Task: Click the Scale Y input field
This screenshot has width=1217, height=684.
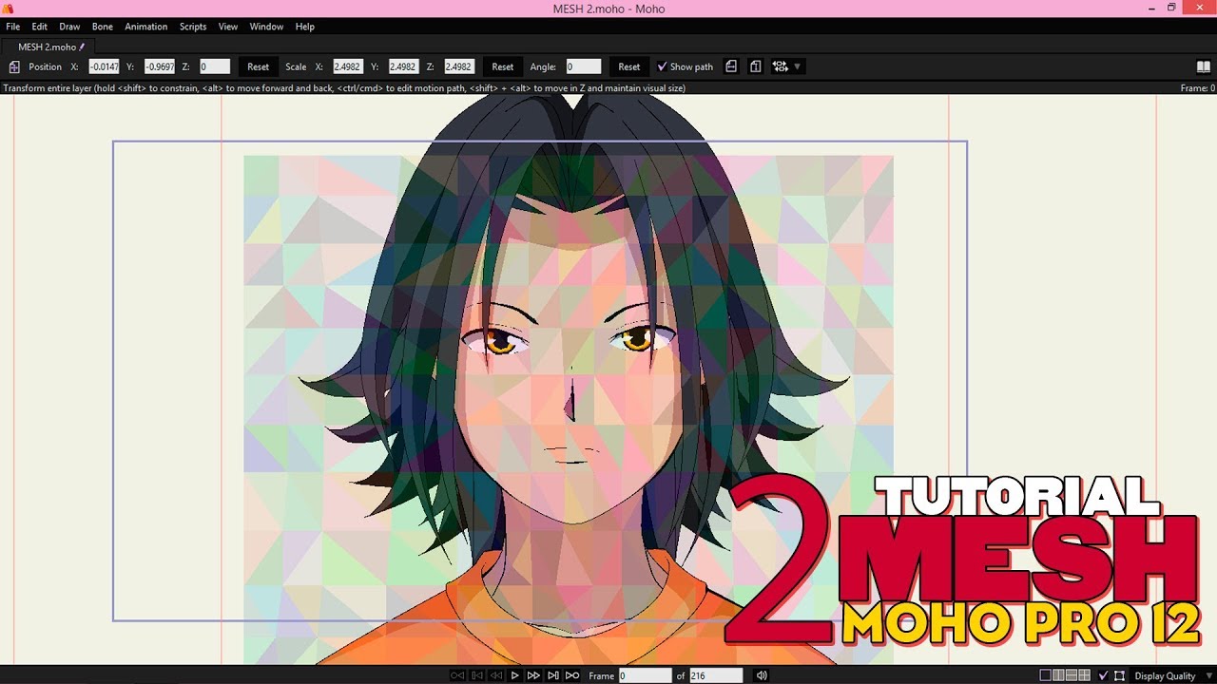Action: pos(403,66)
